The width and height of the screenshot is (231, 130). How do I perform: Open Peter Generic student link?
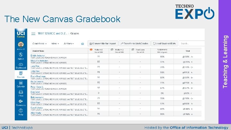[37, 87]
